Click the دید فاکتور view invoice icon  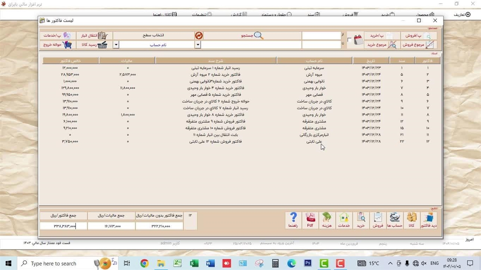click(428, 220)
